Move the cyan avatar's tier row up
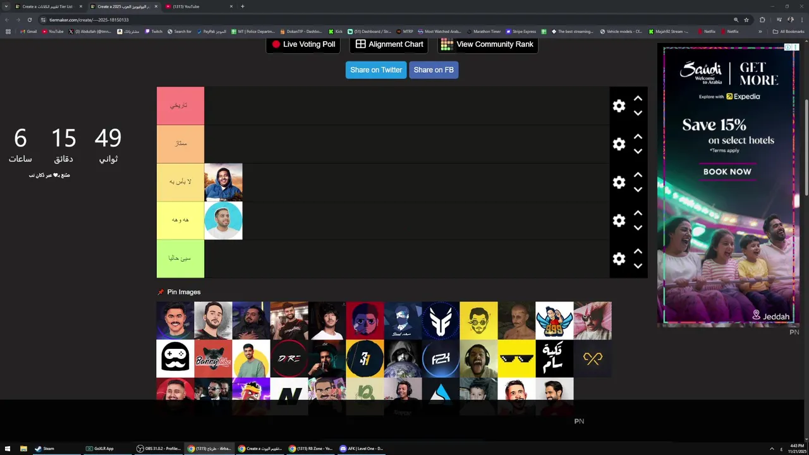 [x=638, y=213]
